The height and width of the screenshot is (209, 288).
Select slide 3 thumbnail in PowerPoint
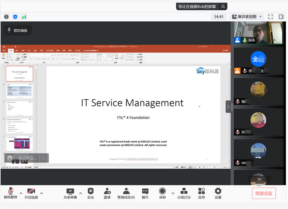pos(19,108)
